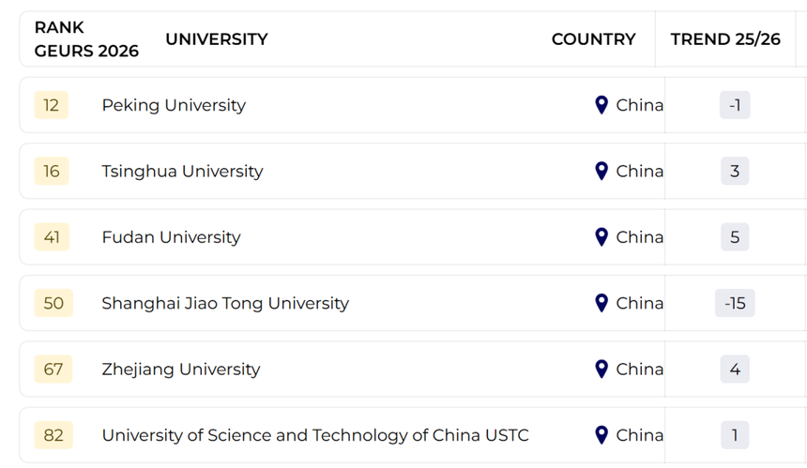Image resolution: width=807 pixels, height=468 pixels.
Task: Open University of Science and Technology of China
Action: point(314,435)
